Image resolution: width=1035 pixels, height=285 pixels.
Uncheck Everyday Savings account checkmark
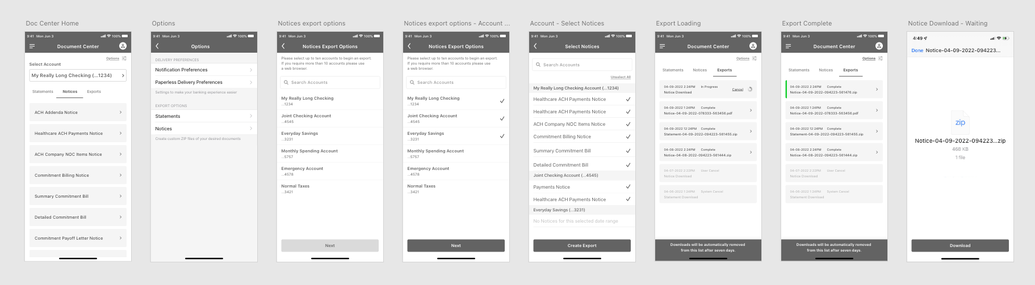pos(502,136)
